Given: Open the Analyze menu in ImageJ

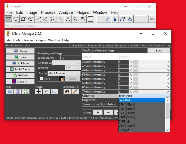Looking at the screenshot, I should 66,12.
